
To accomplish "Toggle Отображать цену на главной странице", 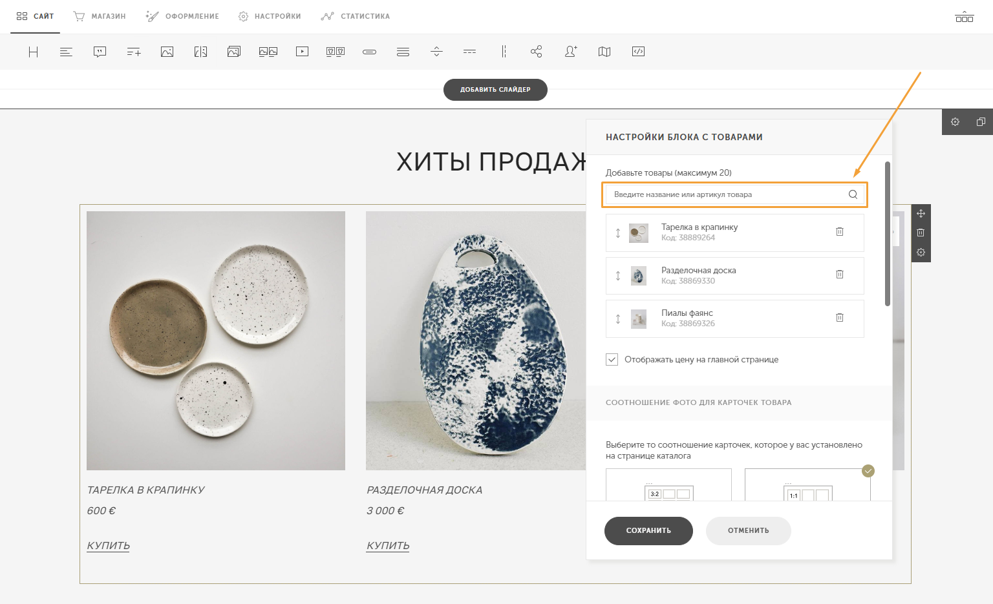I will pos(612,360).
